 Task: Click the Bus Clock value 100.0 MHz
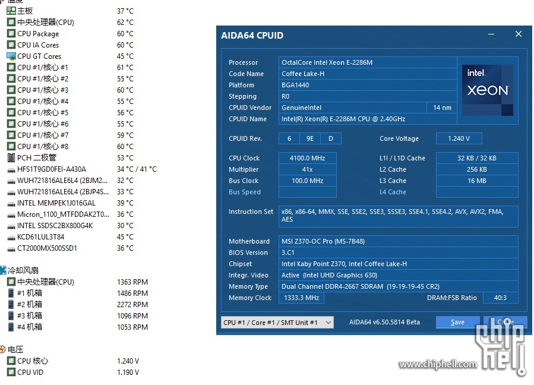tap(308, 181)
